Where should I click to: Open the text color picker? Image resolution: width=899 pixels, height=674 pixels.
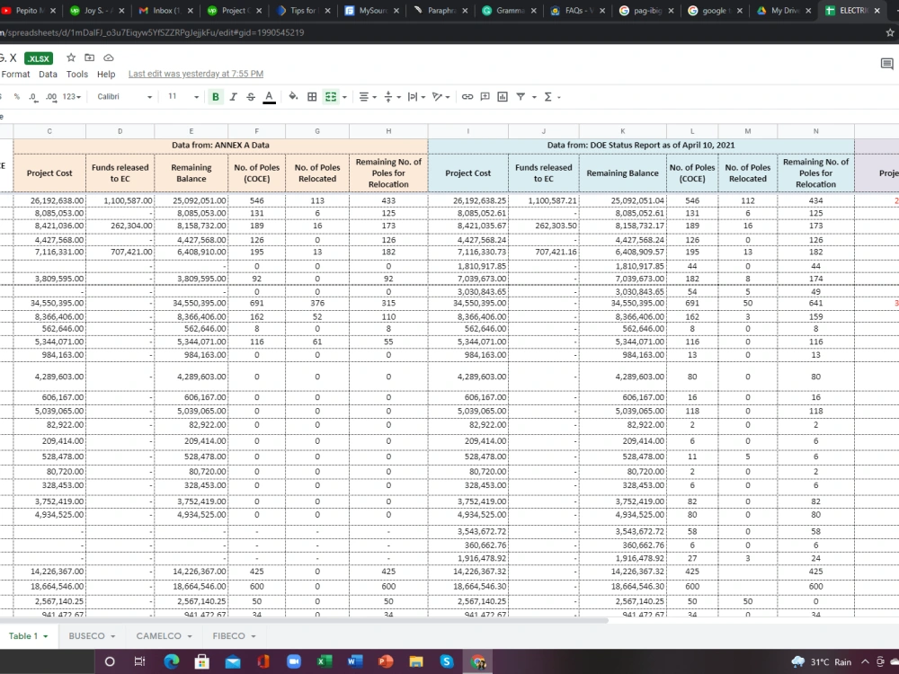point(269,97)
